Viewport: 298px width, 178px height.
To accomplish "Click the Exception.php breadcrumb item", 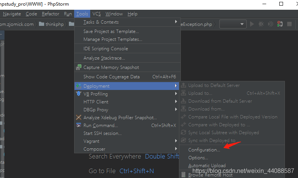I will (x=196, y=24).
